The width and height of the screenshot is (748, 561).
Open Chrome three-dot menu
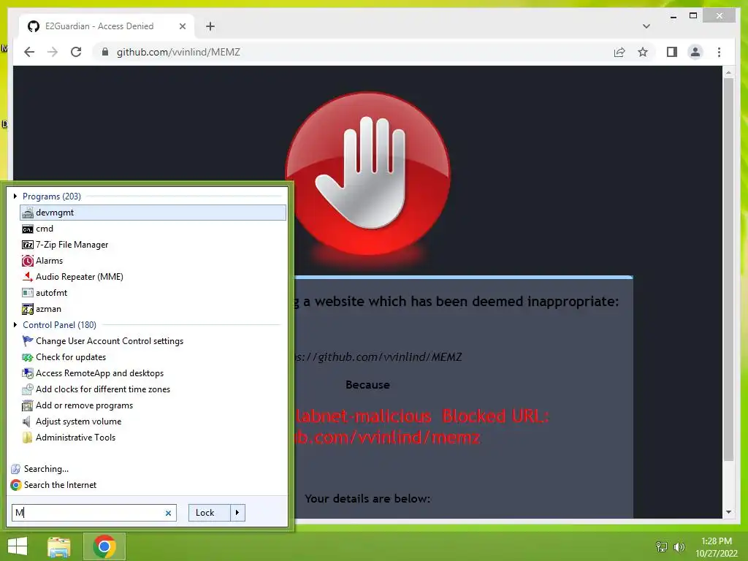[x=720, y=52]
